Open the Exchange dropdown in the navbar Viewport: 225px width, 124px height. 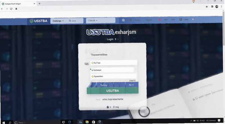click(x=58, y=21)
